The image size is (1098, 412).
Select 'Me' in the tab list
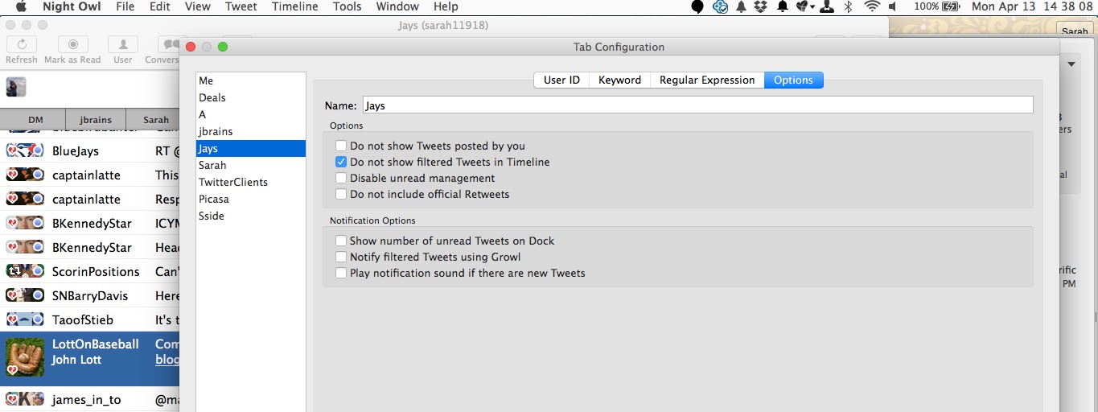[x=251, y=80]
